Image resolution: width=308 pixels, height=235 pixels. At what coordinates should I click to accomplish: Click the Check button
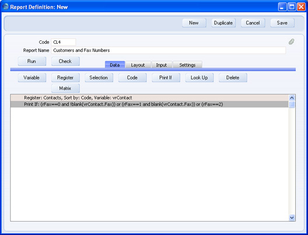click(x=65, y=61)
